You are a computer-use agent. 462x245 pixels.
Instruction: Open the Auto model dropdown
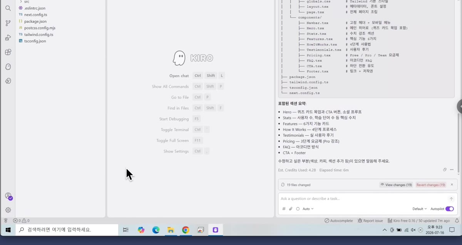(x=308, y=209)
